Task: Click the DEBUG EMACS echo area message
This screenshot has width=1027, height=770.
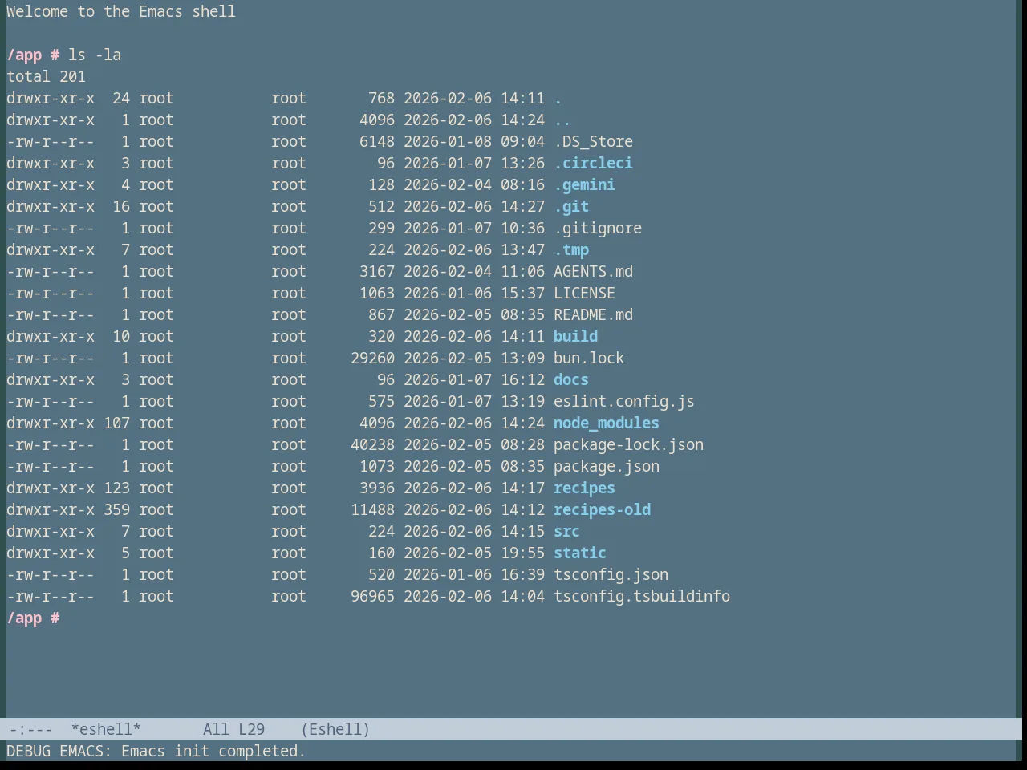Action: (156, 751)
